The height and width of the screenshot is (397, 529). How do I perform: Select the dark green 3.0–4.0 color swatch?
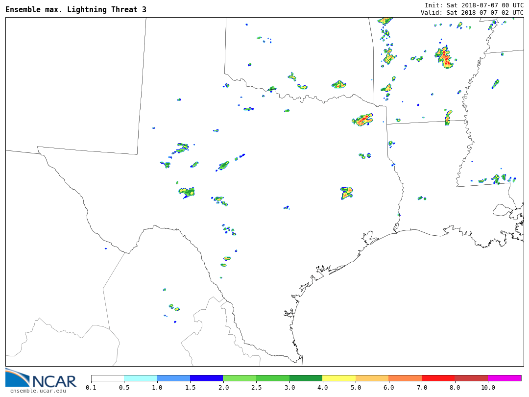[306, 378]
